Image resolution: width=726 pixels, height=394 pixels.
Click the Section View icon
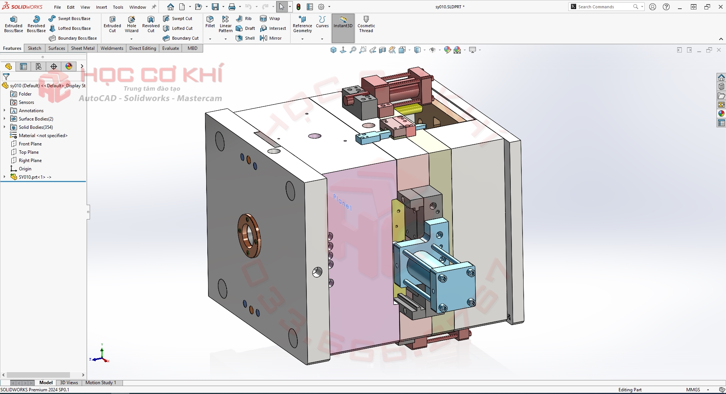pos(382,50)
